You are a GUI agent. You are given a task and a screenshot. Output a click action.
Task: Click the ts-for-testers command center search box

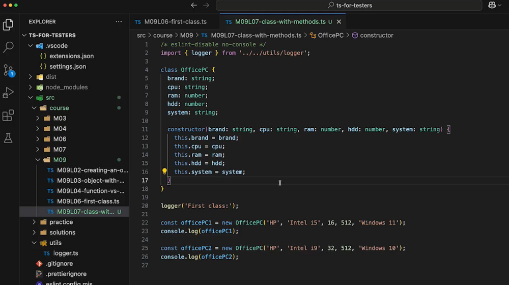tap(349, 5)
